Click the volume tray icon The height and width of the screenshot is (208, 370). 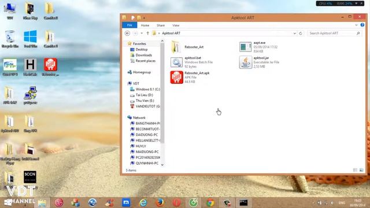coord(332,203)
